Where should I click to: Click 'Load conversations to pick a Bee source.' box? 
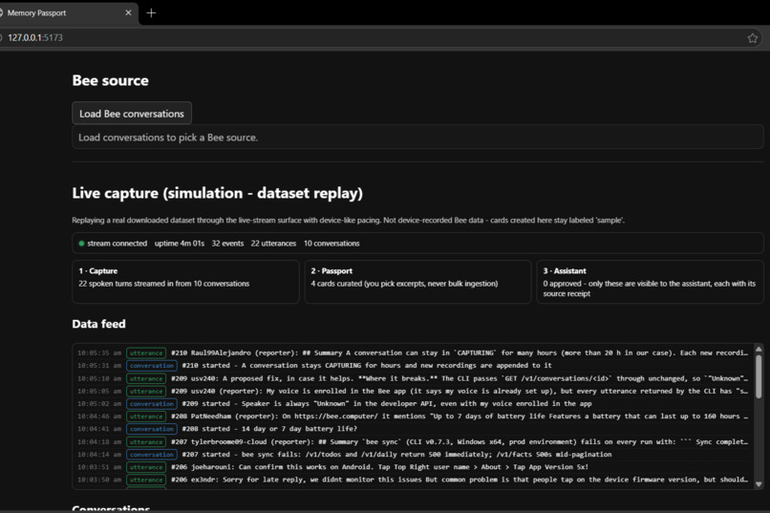[417, 137]
